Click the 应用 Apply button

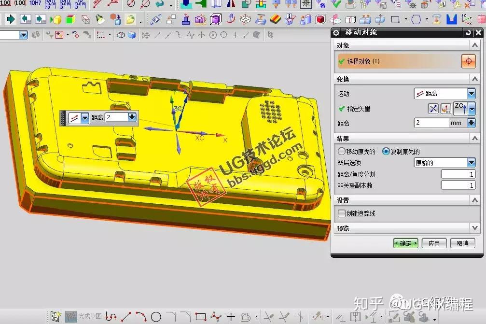click(433, 243)
